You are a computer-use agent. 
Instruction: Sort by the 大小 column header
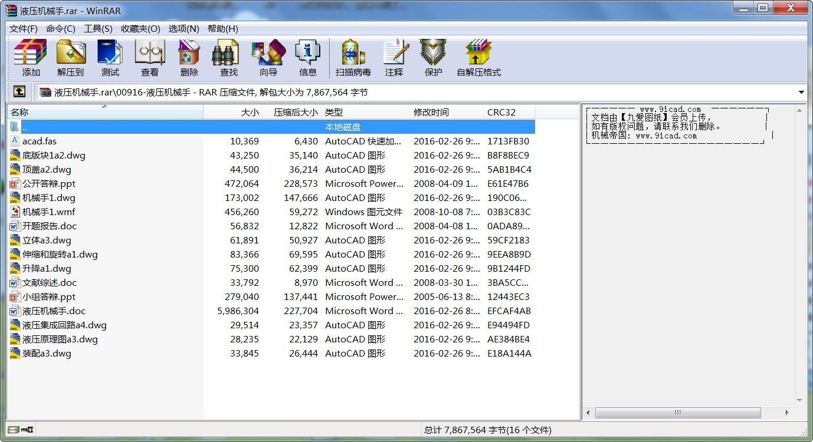[233, 112]
